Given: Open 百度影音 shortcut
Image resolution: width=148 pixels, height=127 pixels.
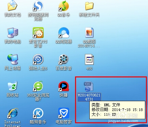Looking at the screenshot, I should [x=63, y=59].
